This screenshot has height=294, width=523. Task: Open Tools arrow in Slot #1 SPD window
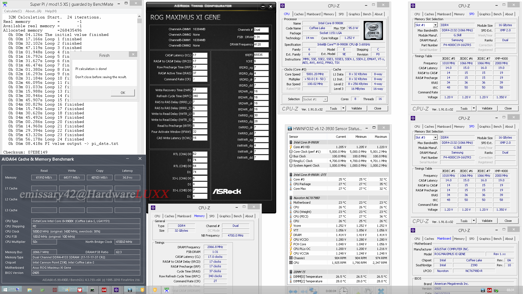pyautogui.click(x=474, y=108)
